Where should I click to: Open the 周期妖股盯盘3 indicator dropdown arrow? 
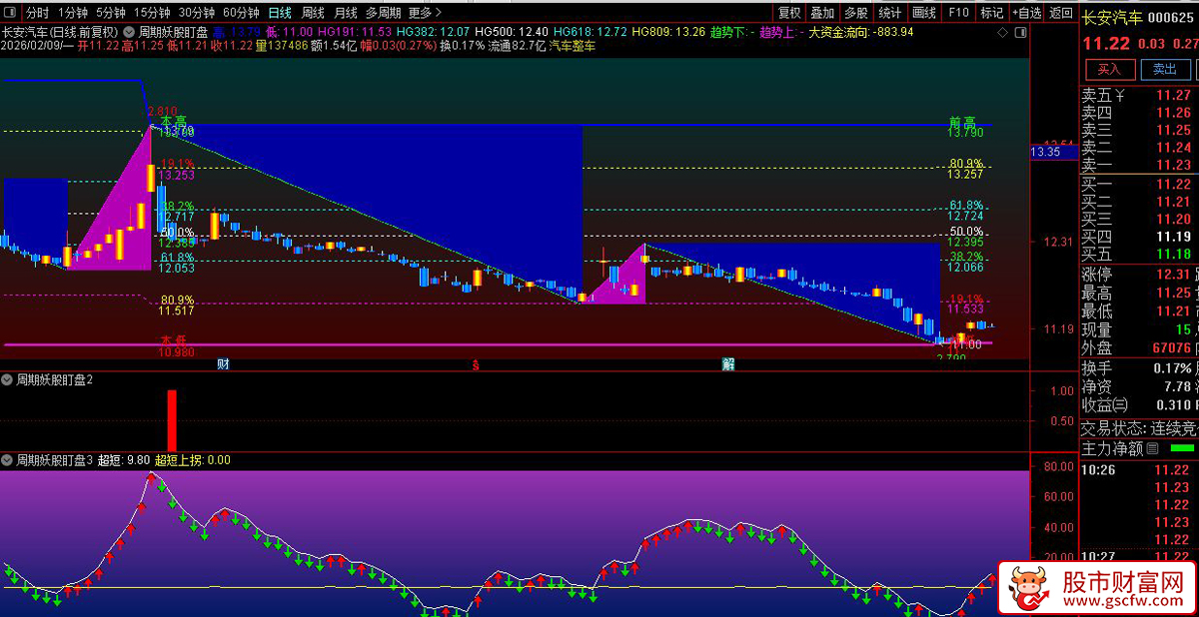(8, 460)
